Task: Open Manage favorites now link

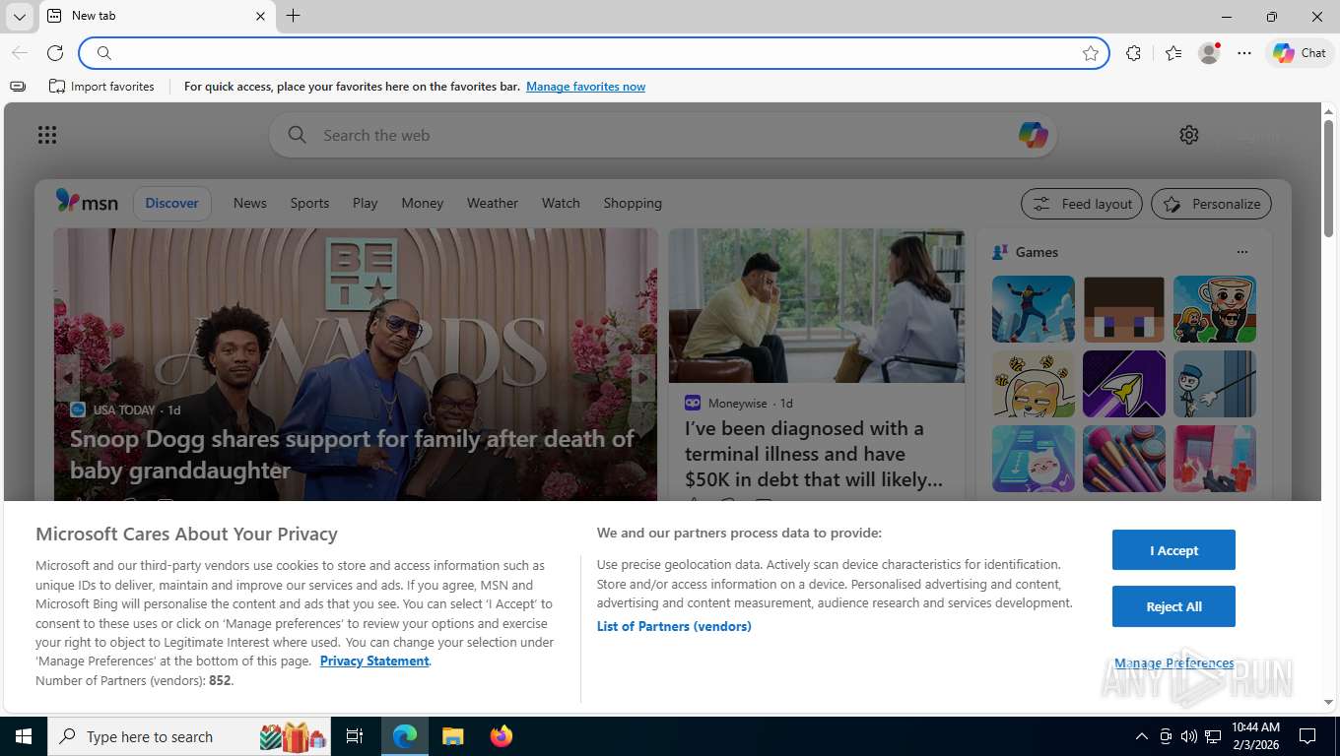Action: (x=585, y=87)
